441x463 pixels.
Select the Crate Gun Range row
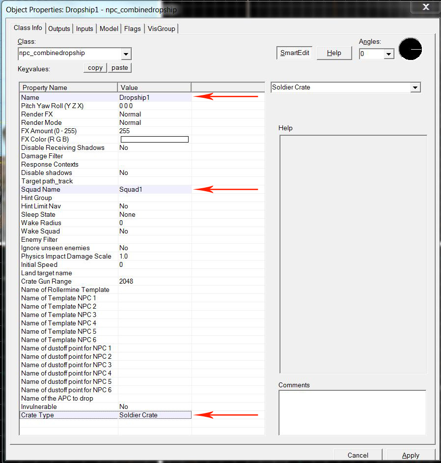pos(106,282)
